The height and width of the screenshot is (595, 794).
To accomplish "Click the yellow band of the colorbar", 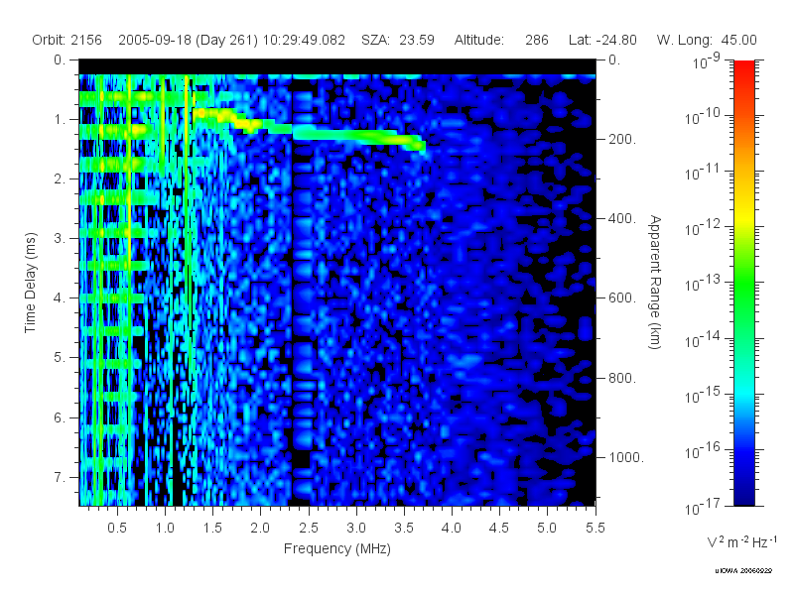I will (743, 217).
